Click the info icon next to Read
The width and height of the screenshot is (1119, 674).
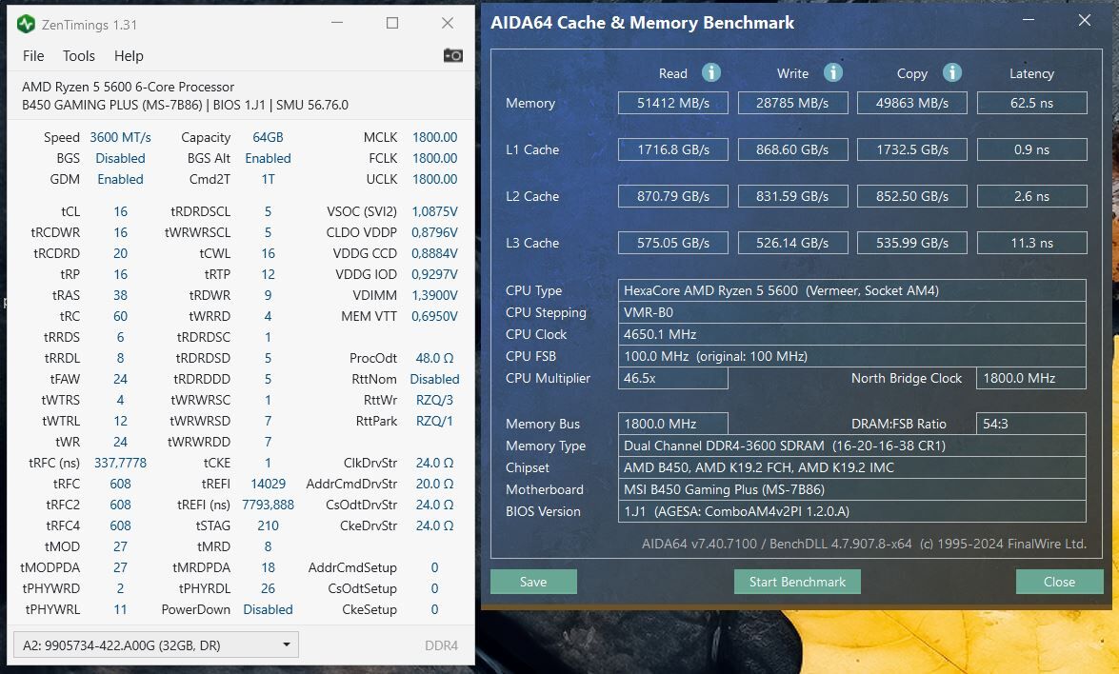pos(710,72)
